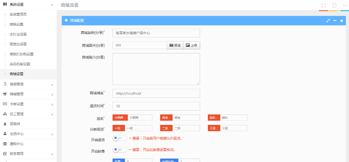This screenshot has height=162, width=349.
Task: Click the fullscreen icon in top header
Action: pos(324,5)
